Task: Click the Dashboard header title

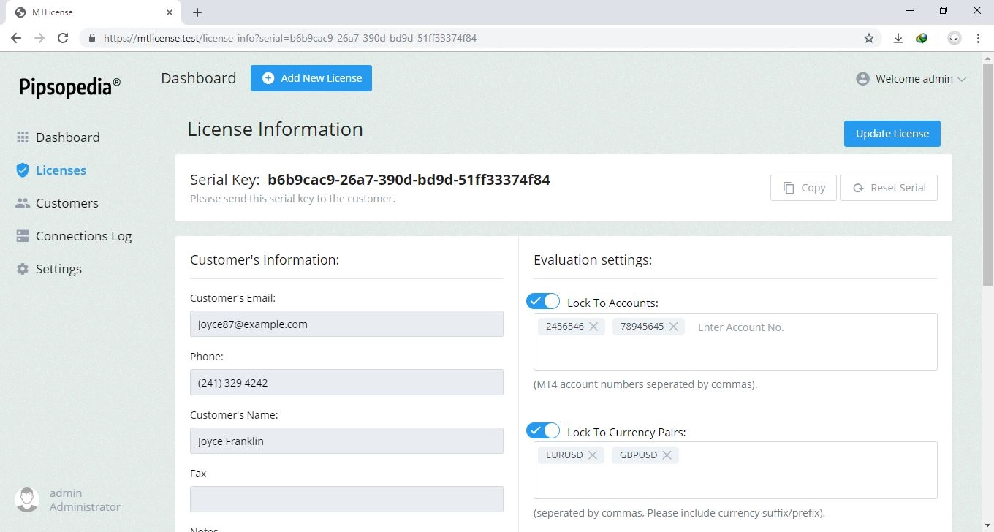Action: 199,78
